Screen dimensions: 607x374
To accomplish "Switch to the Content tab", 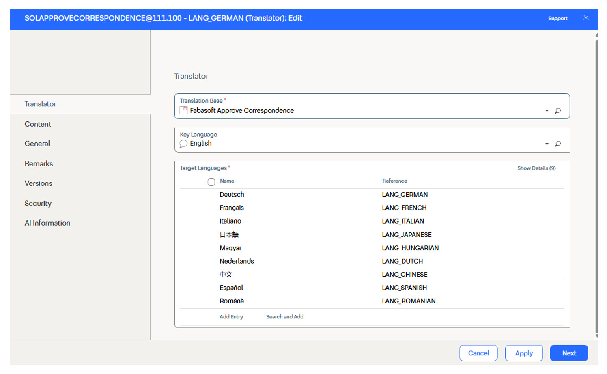I will click(38, 124).
